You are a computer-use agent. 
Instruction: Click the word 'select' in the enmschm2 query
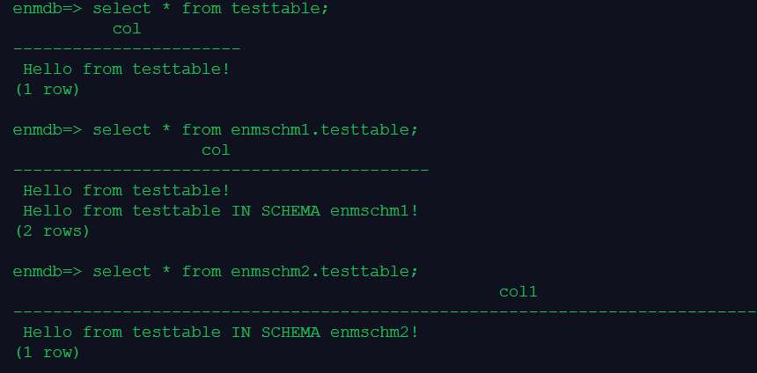(x=121, y=272)
